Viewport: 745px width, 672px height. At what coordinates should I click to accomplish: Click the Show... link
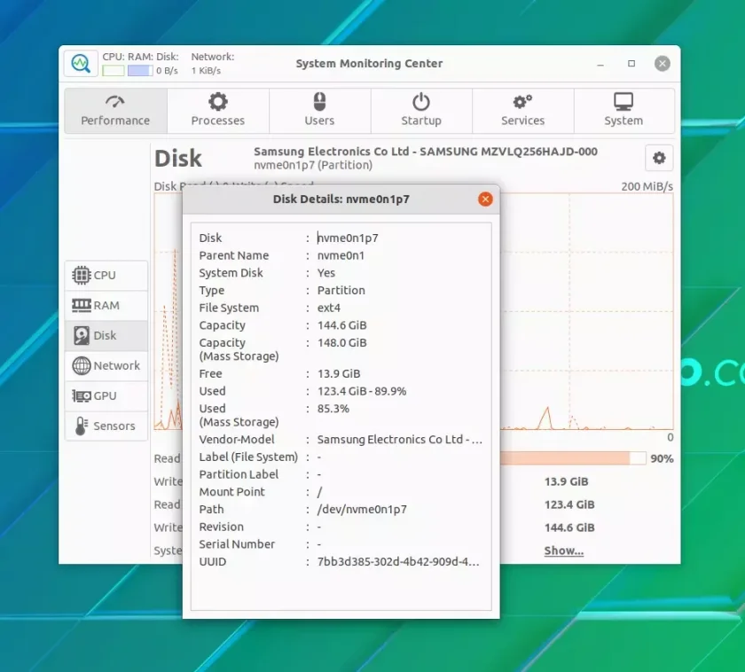564,551
